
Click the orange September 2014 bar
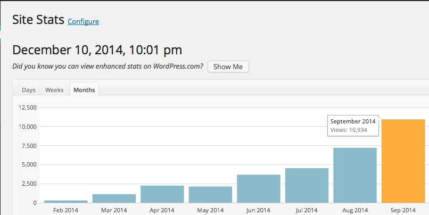pyautogui.click(x=403, y=161)
